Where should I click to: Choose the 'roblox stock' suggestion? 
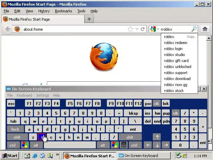click(x=179, y=91)
